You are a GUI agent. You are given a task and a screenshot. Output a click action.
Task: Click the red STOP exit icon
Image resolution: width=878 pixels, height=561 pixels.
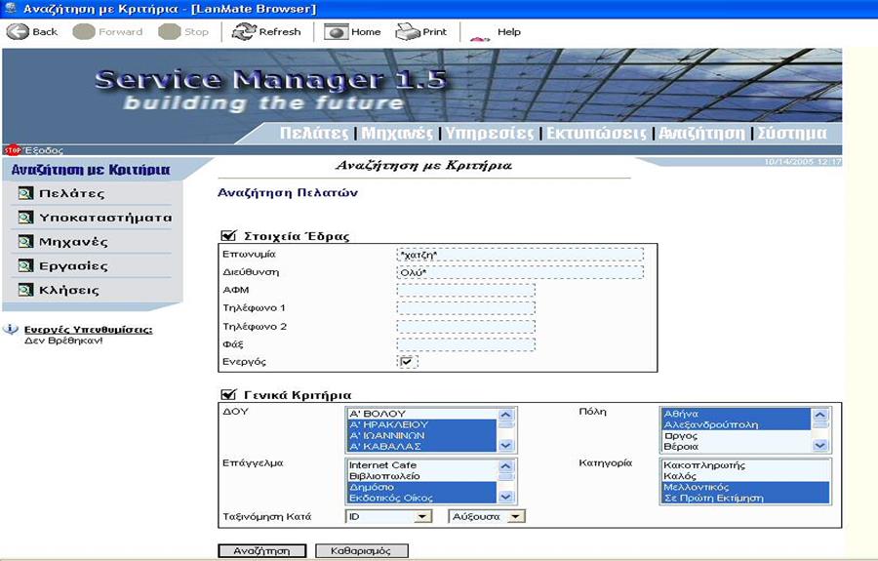[x=12, y=150]
